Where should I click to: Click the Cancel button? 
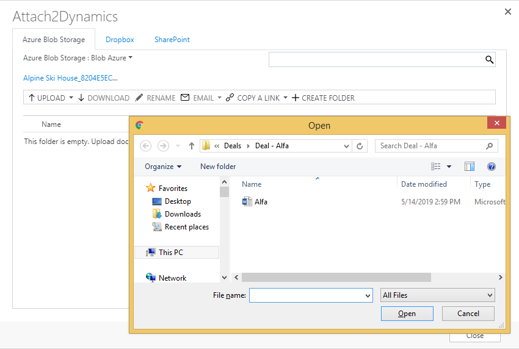[x=468, y=313]
